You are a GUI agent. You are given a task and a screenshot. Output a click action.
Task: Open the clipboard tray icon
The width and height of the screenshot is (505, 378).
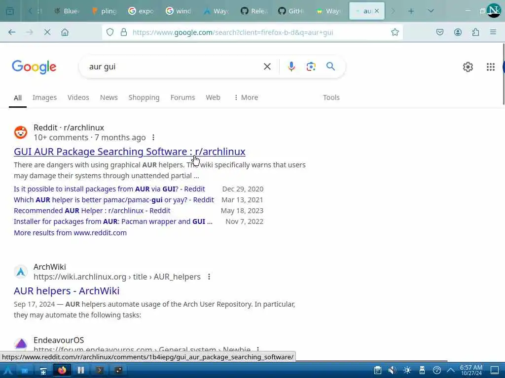pyautogui.click(x=377, y=370)
